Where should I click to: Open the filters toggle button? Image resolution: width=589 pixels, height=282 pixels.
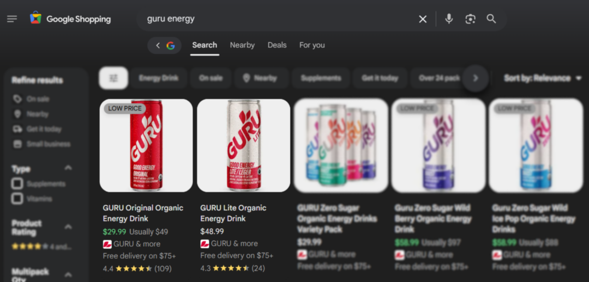[113, 78]
